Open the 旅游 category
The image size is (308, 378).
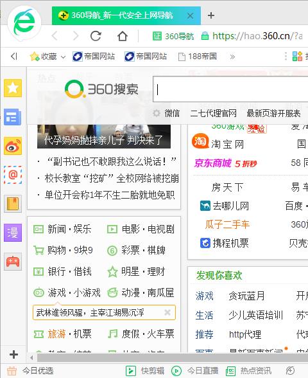tap(56, 334)
